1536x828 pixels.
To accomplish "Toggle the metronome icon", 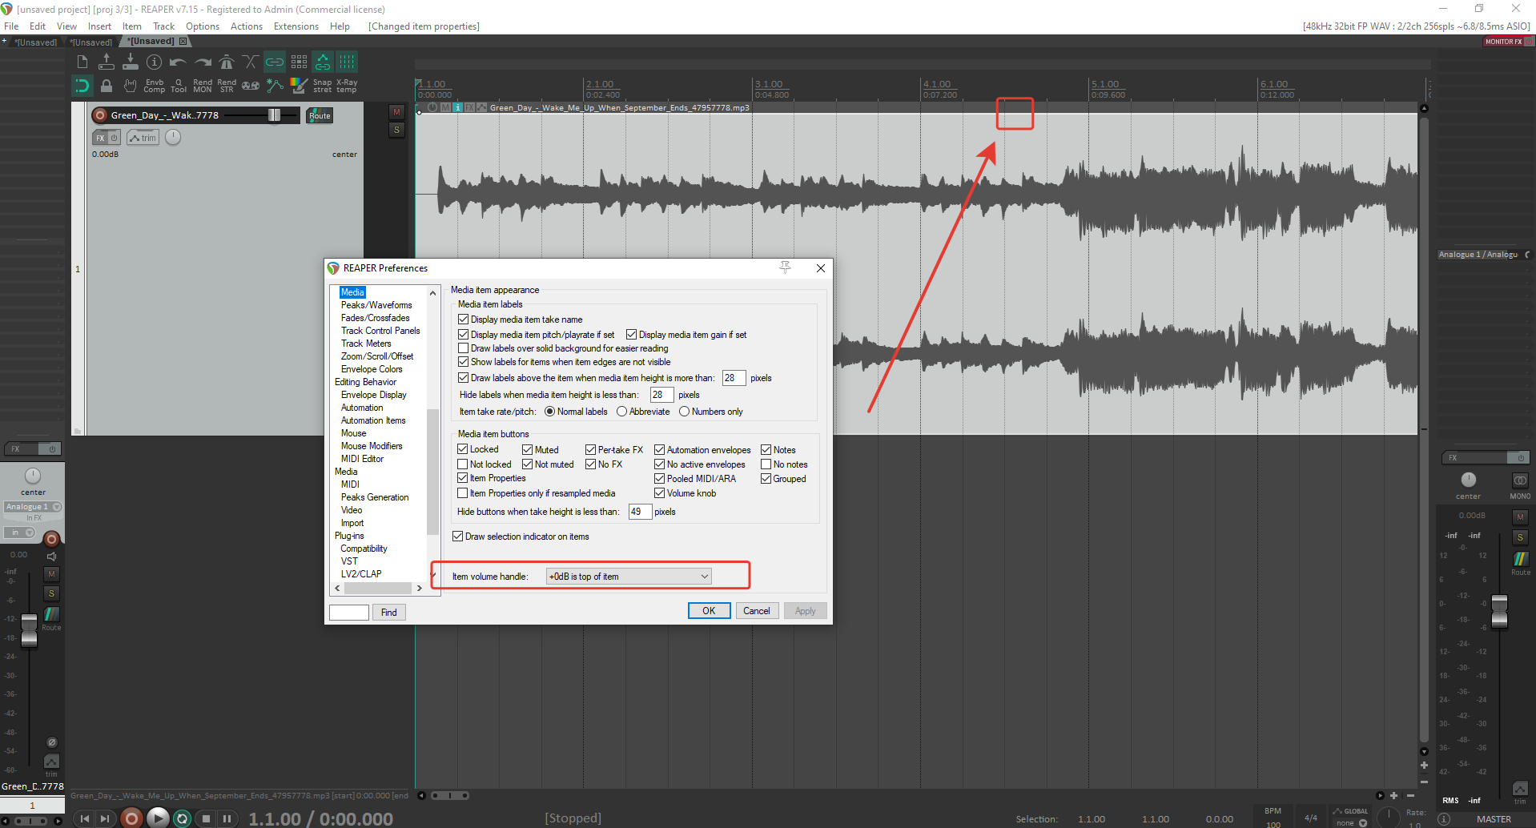I will coord(227,62).
